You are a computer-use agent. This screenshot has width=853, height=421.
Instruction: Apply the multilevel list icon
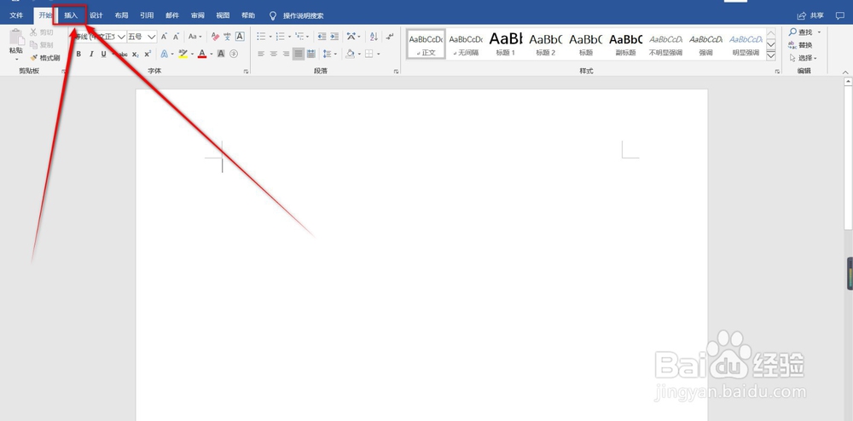(x=299, y=37)
